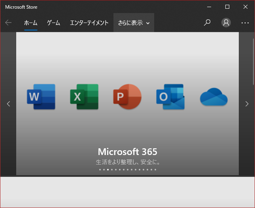Select the highlighted third carousel page dot
This screenshot has width=255, height=208.
tap(108, 170)
